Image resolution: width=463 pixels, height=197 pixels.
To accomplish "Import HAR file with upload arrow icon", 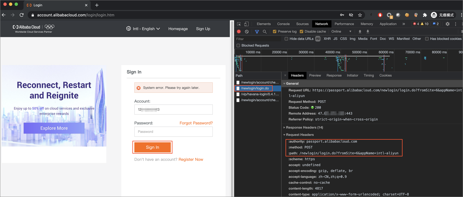I will click(x=360, y=32).
